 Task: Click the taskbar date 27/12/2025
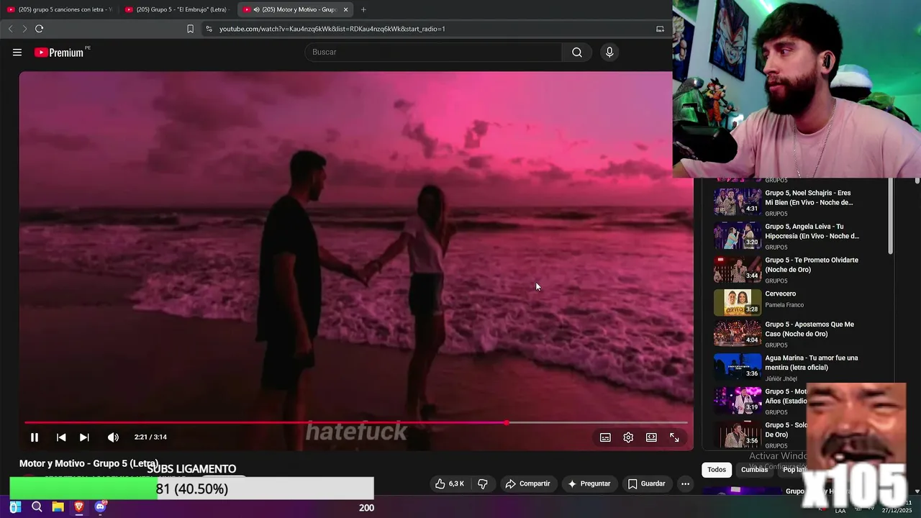coord(897,511)
